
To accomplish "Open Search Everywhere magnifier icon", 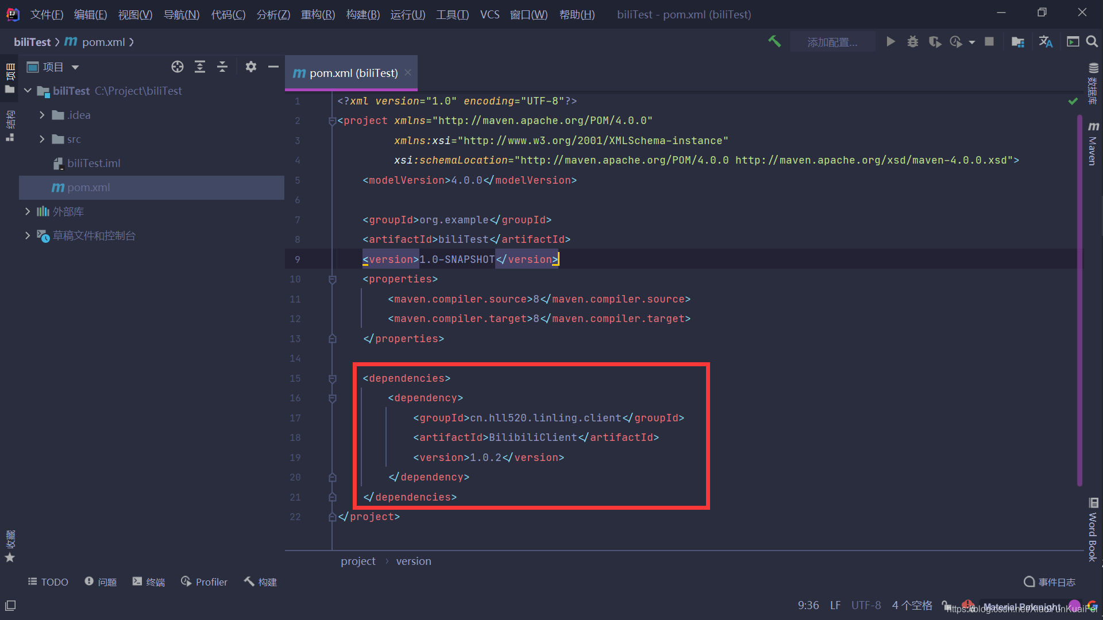I will click(x=1092, y=41).
